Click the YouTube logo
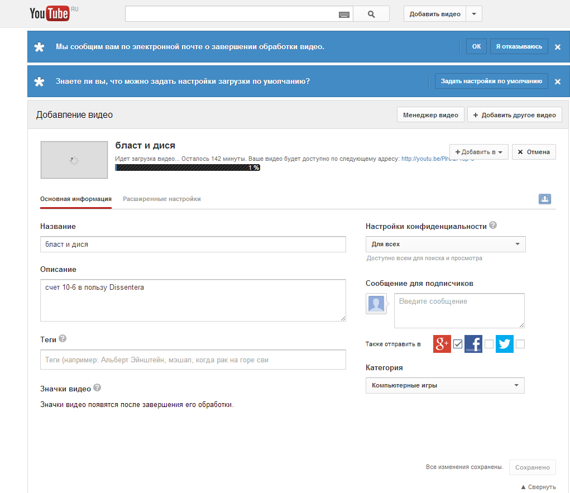 [x=50, y=14]
